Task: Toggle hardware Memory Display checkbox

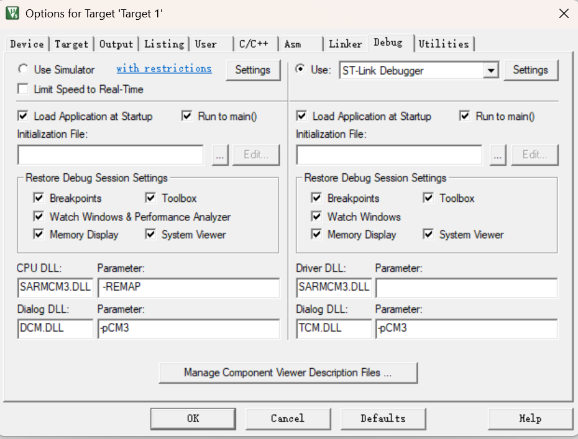Action: [x=316, y=234]
